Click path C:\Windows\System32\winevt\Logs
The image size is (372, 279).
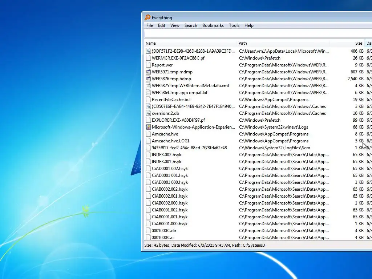274,127
